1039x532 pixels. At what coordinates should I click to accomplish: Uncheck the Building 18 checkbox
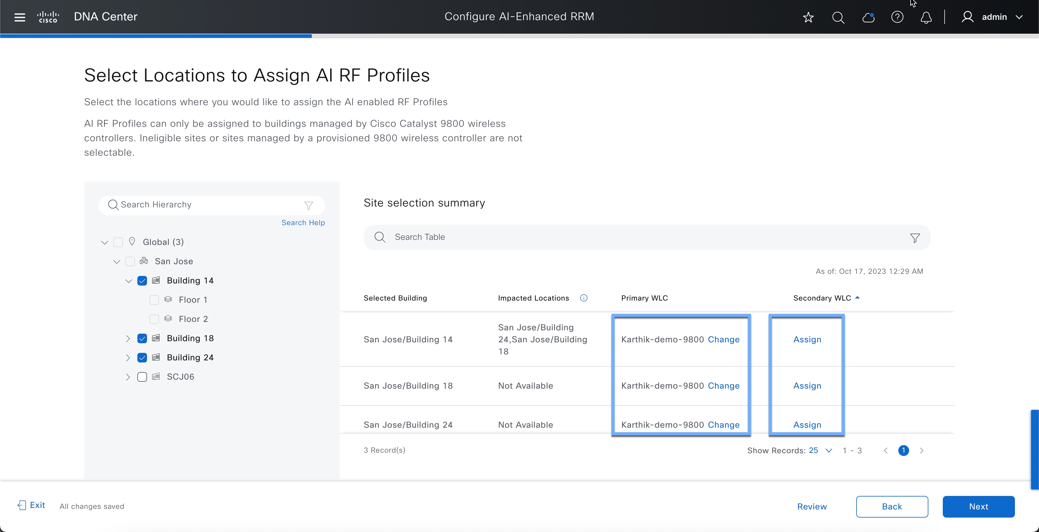(x=142, y=338)
